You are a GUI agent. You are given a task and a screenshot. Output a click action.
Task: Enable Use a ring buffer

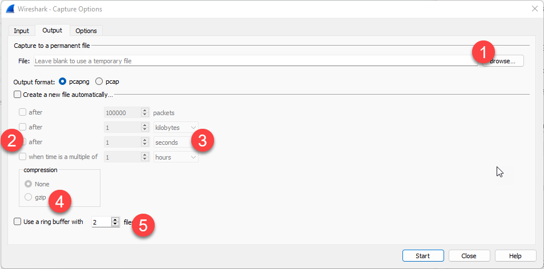(x=18, y=222)
